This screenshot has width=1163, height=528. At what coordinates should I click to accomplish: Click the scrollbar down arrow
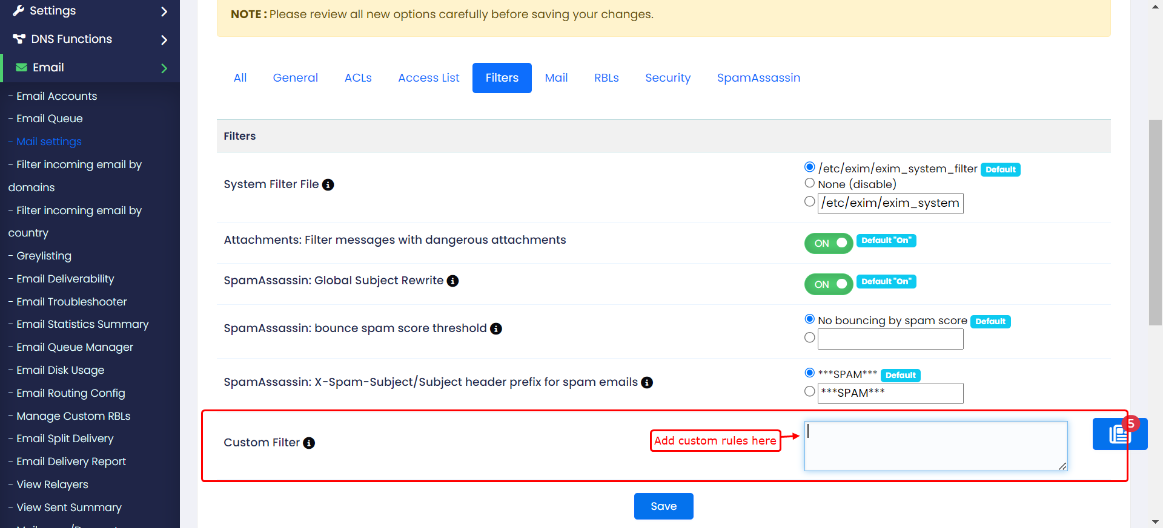tap(1155, 521)
